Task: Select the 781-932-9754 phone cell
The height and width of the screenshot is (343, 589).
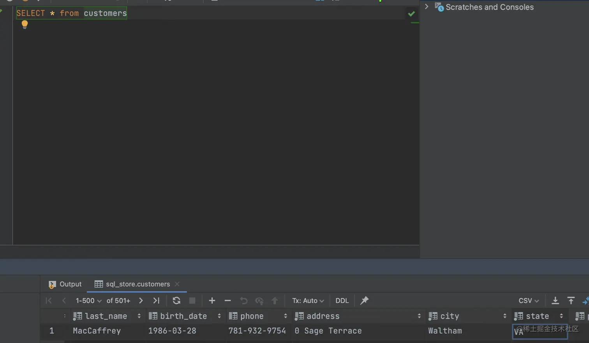Action: click(x=257, y=331)
